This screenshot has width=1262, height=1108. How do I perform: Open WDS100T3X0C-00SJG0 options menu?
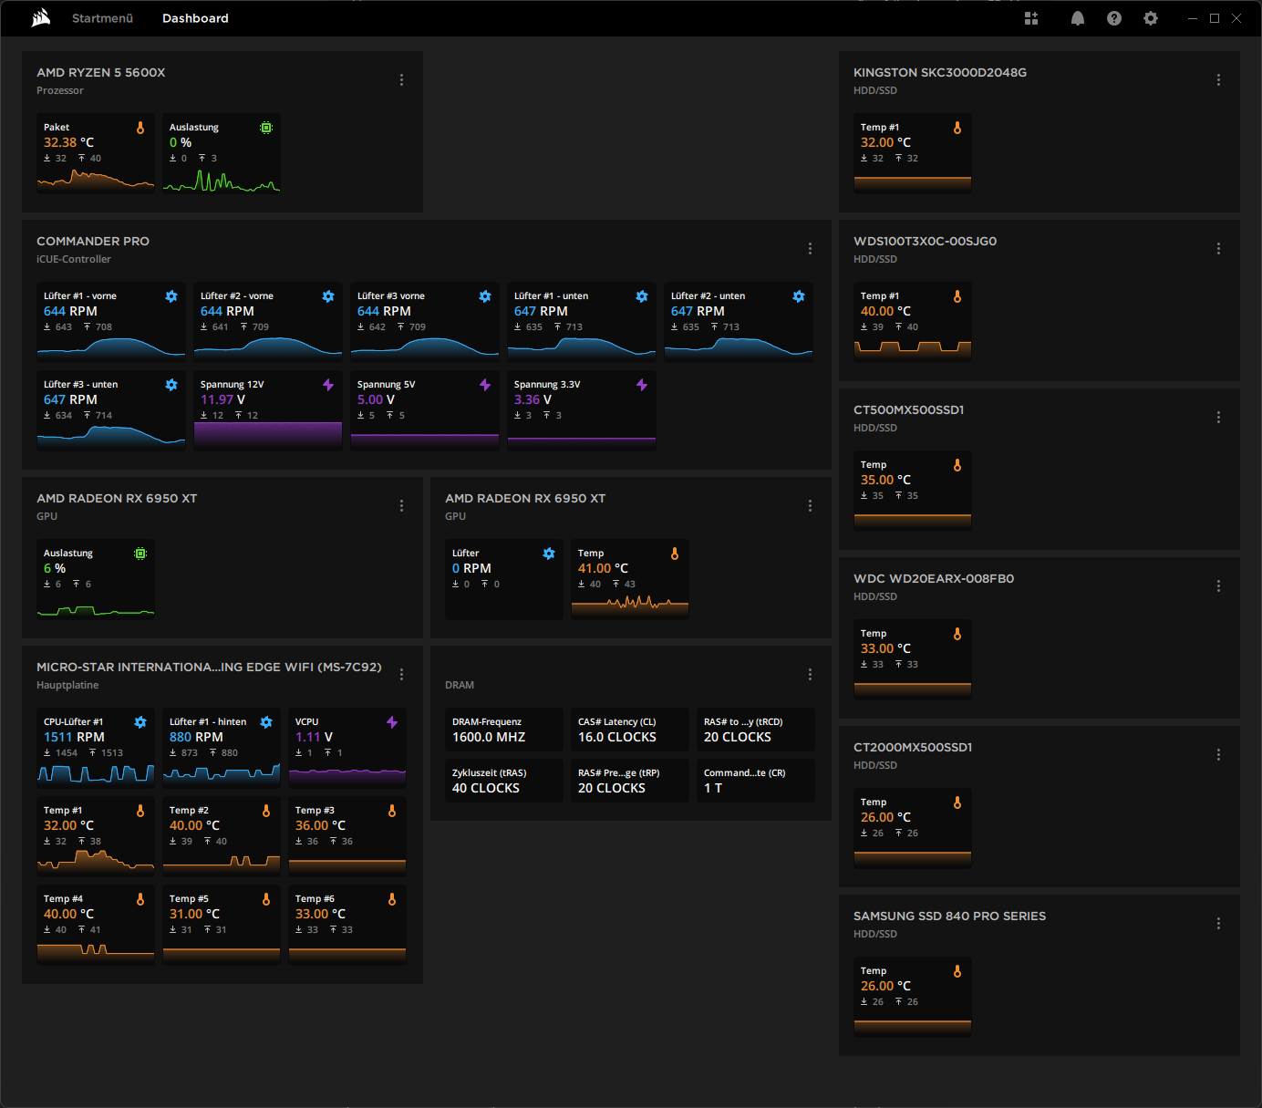tap(1218, 249)
